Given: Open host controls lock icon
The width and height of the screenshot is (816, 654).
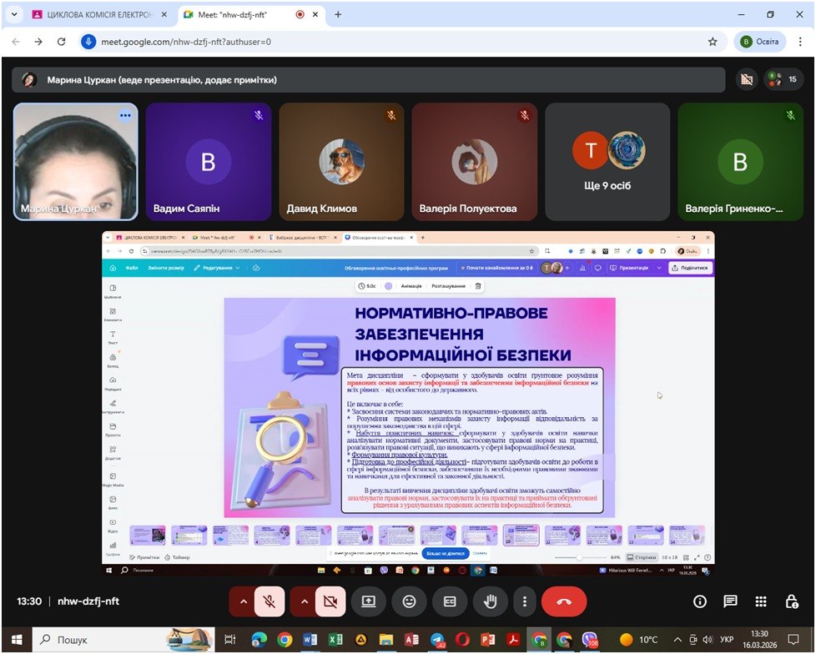Looking at the screenshot, I should pos(792,601).
